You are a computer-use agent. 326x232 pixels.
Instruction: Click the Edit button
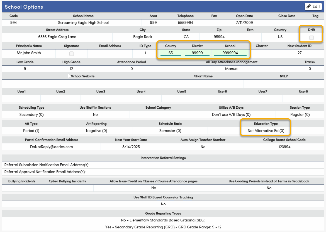coord(313,6)
